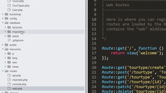Click the js folder icon

pyautogui.click(x=9, y=53)
